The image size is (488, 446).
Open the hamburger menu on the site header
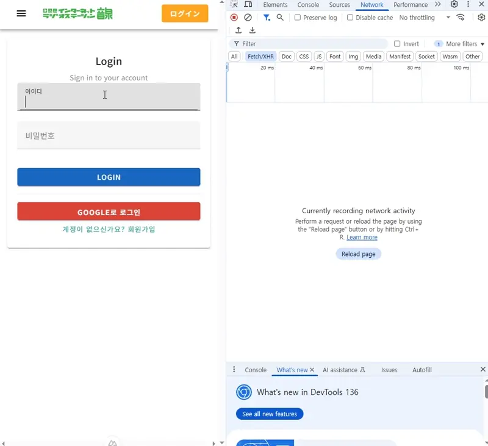tap(21, 13)
